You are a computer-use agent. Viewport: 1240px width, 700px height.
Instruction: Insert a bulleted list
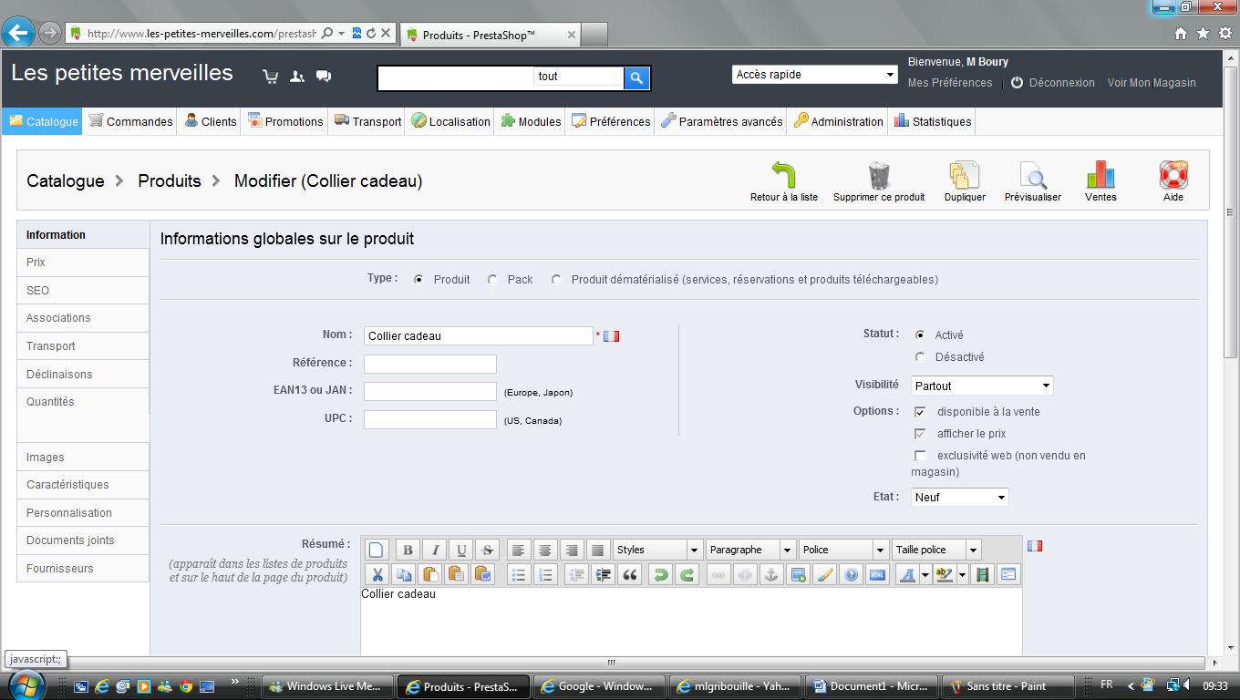(518, 574)
